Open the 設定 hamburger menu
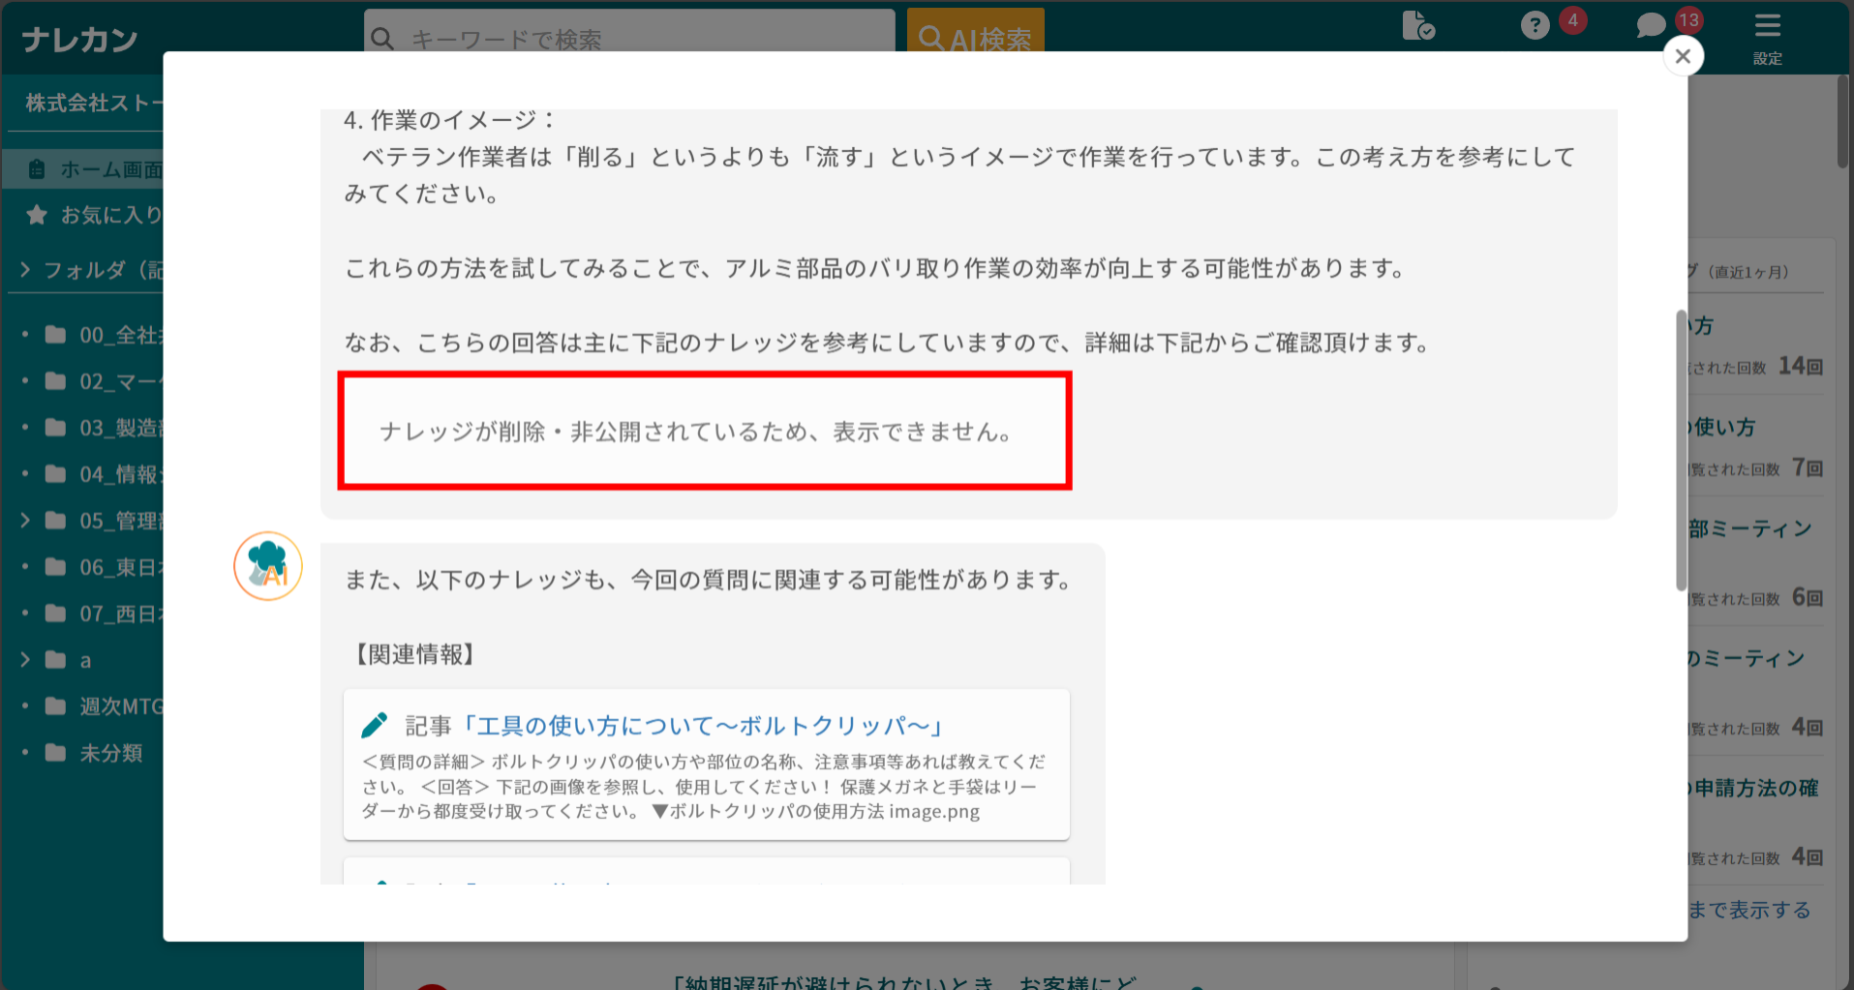 [1767, 25]
